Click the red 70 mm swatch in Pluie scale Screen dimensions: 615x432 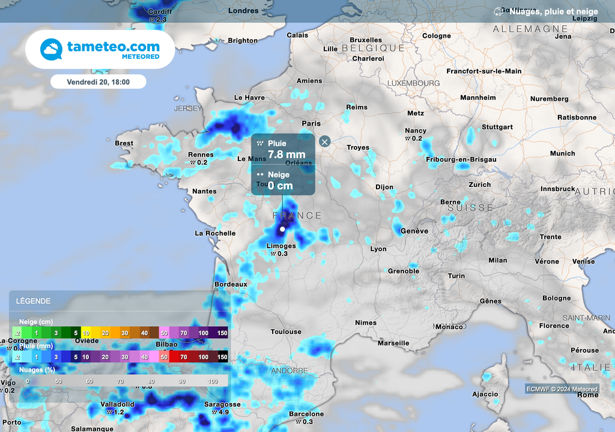pyautogui.click(x=183, y=357)
